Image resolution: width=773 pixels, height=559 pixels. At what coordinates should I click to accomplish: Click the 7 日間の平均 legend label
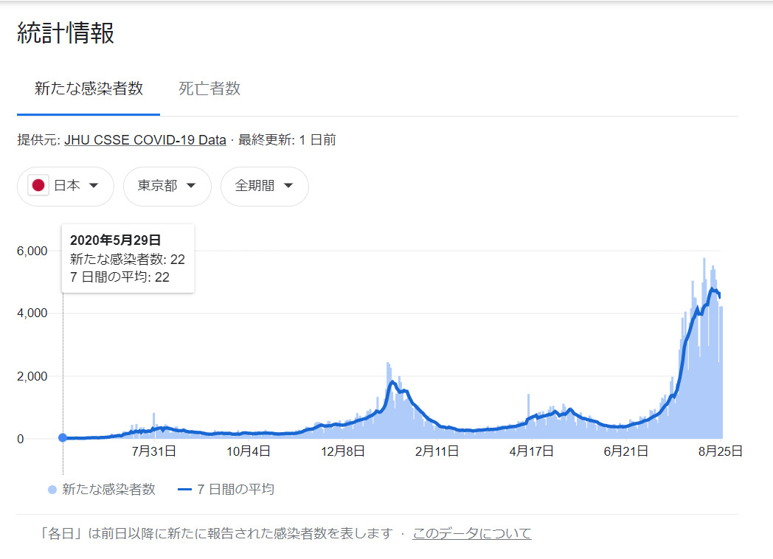(x=236, y=489)
